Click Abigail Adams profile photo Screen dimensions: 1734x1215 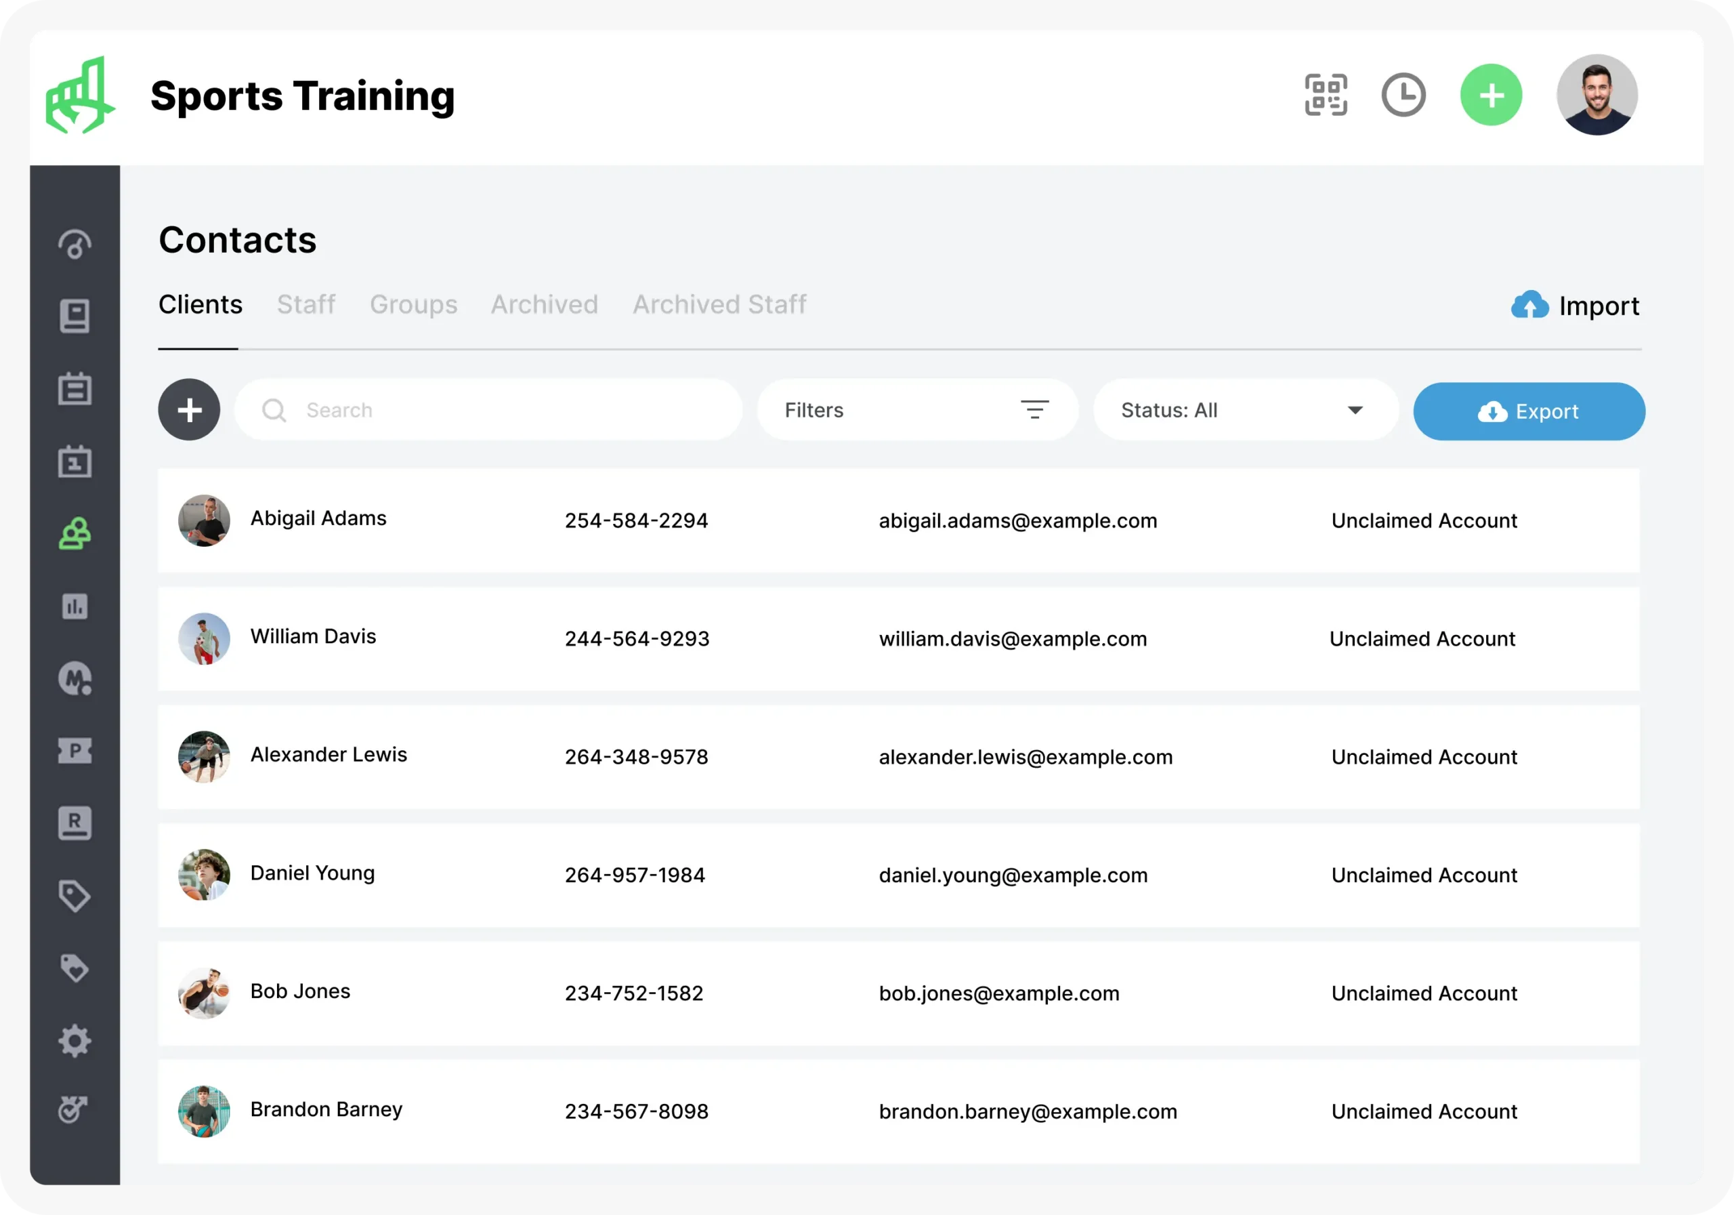point(204,520)
